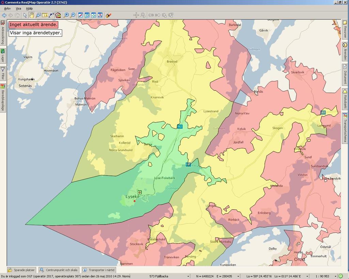Viewport: 349px width, 279px height.
Task: Click the last greyed toolbar icon
Action: tap(171, 15)
